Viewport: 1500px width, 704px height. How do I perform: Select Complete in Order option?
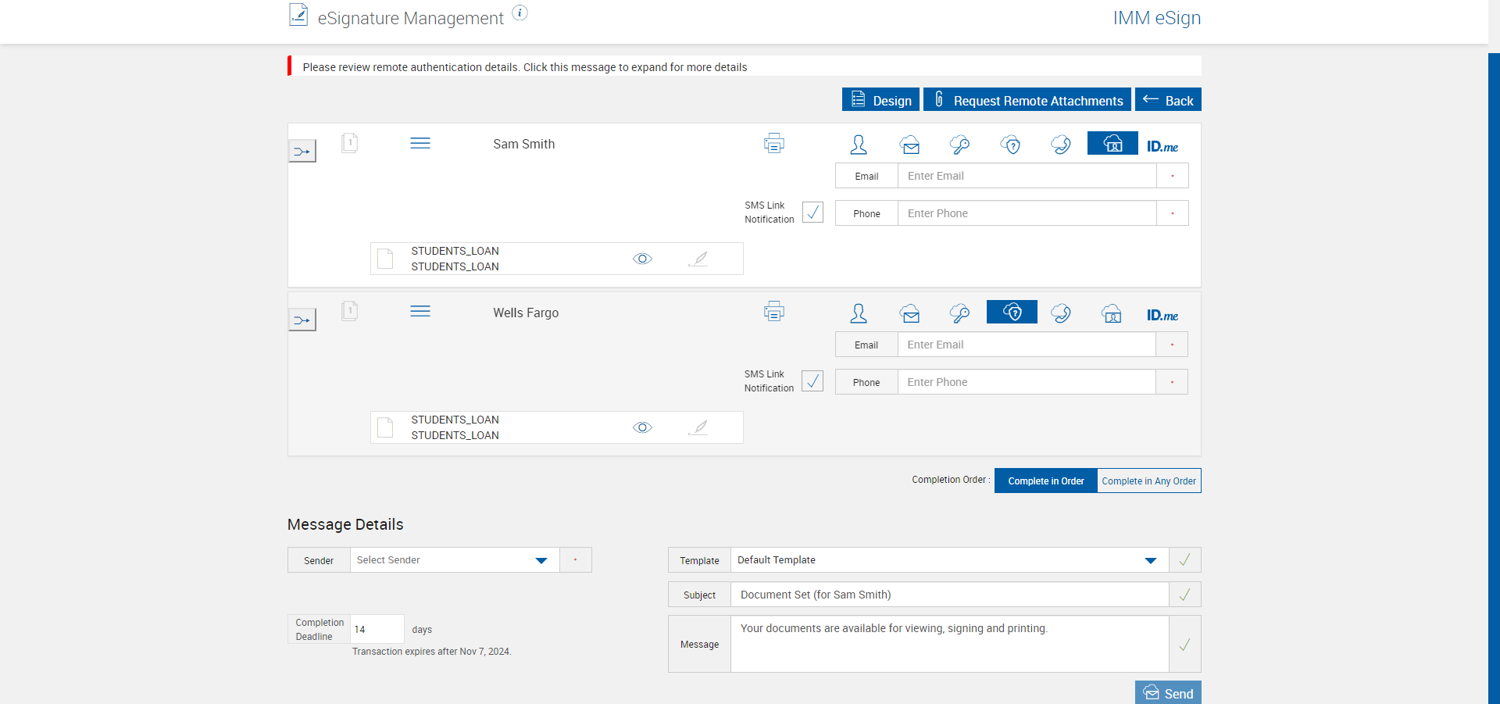click(1045, 481)
